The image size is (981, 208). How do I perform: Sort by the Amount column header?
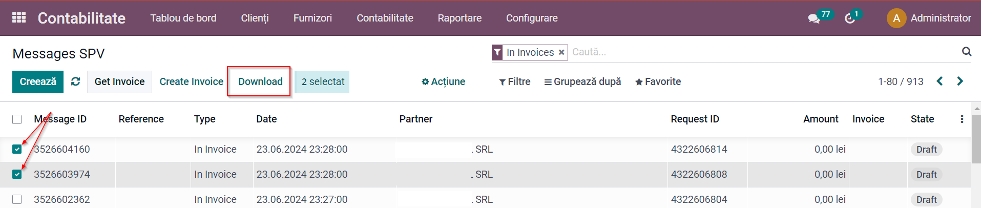pyautogui.click(x=821, y=119)
